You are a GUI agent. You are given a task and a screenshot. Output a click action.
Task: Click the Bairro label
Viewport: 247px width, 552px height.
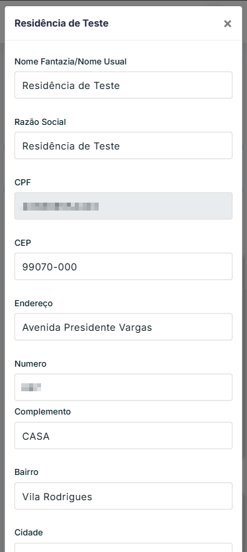[26, 472]
